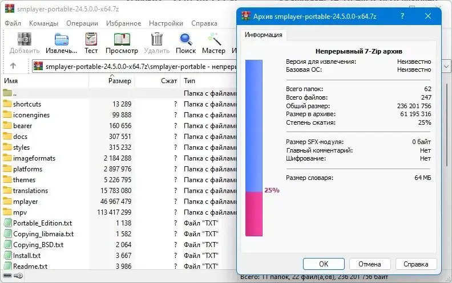This screenshot has height=283, width=452.
Task: Click the Всего файлов value 247
Action: (426, 97)
